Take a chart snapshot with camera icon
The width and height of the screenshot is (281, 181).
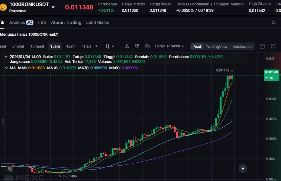(147, 46)
